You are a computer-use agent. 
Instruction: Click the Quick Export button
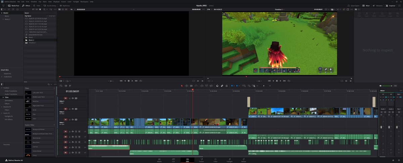353,6
